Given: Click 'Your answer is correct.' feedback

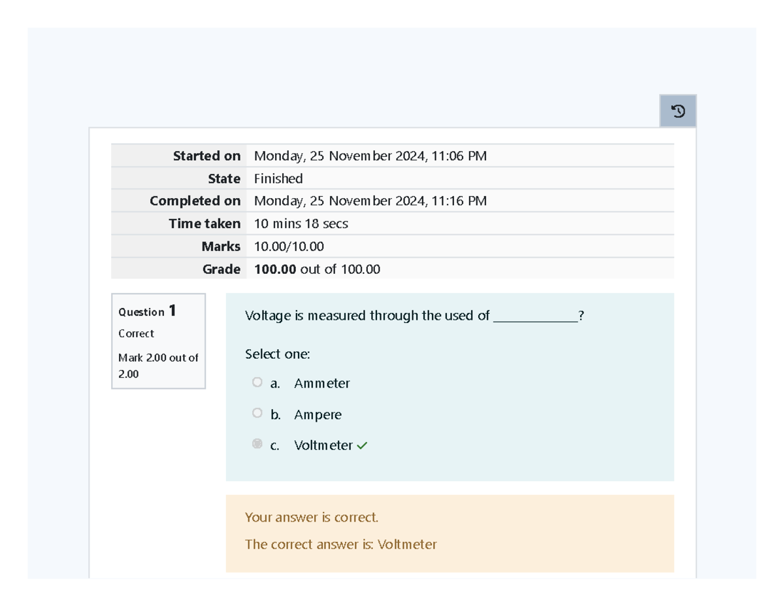Looking at the screenshot, I should [x=312, y=518].
